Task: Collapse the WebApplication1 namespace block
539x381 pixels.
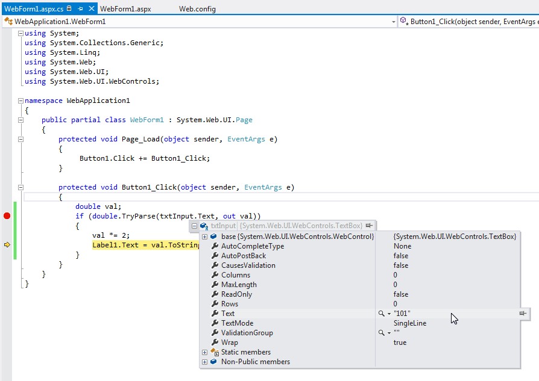Action: (20, 101)
